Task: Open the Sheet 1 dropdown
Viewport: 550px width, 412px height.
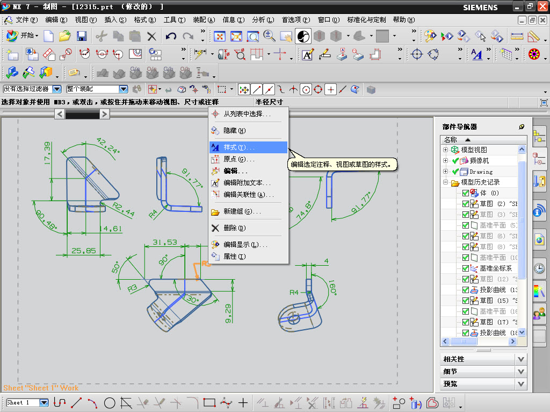Action: (44, 402)
